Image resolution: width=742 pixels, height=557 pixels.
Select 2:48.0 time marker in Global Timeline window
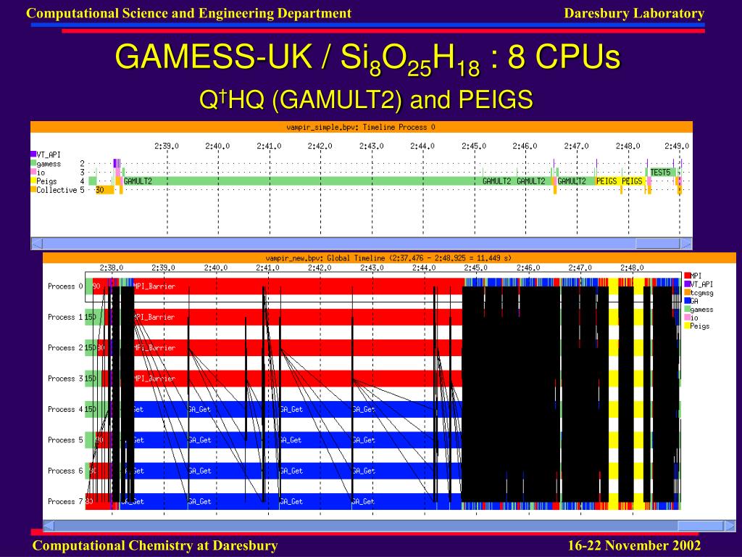[x=633, y=268]
